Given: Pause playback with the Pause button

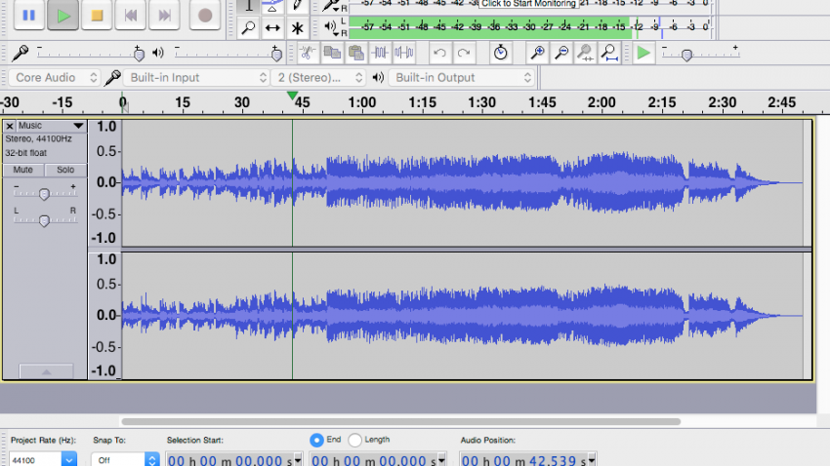Looking at the screenshot, I should (28, 16).
